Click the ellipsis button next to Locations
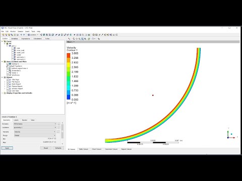This screenshot has width=242, height=181. click(x=59, y=128)
